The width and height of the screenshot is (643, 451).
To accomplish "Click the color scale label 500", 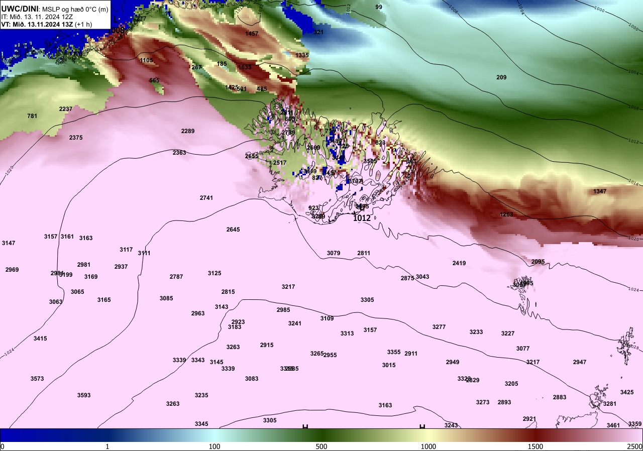I will pos(321,446).
